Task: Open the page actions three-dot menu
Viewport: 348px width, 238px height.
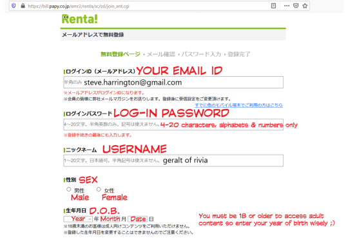Action: click(287, 6)
